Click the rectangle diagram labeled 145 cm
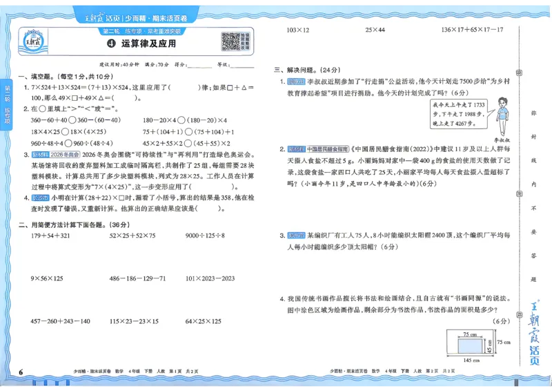Image resolution: width=552 pixels, height=391 pixels. 471,343
